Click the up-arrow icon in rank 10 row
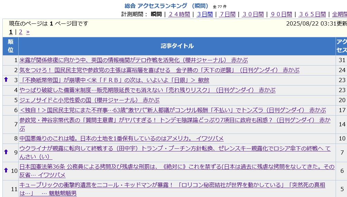The width and height of the screenshot is (347, 197). tap(6, 170)
